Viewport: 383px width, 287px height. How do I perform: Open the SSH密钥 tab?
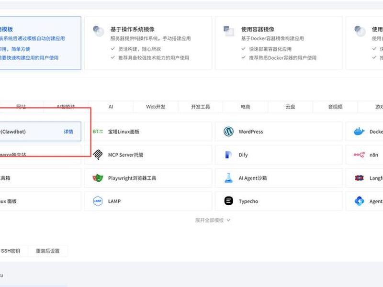11,251
